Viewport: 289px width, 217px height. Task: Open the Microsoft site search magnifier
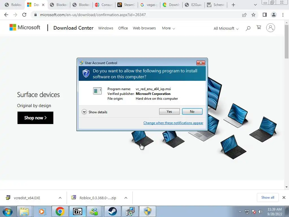tap(248, 28)
